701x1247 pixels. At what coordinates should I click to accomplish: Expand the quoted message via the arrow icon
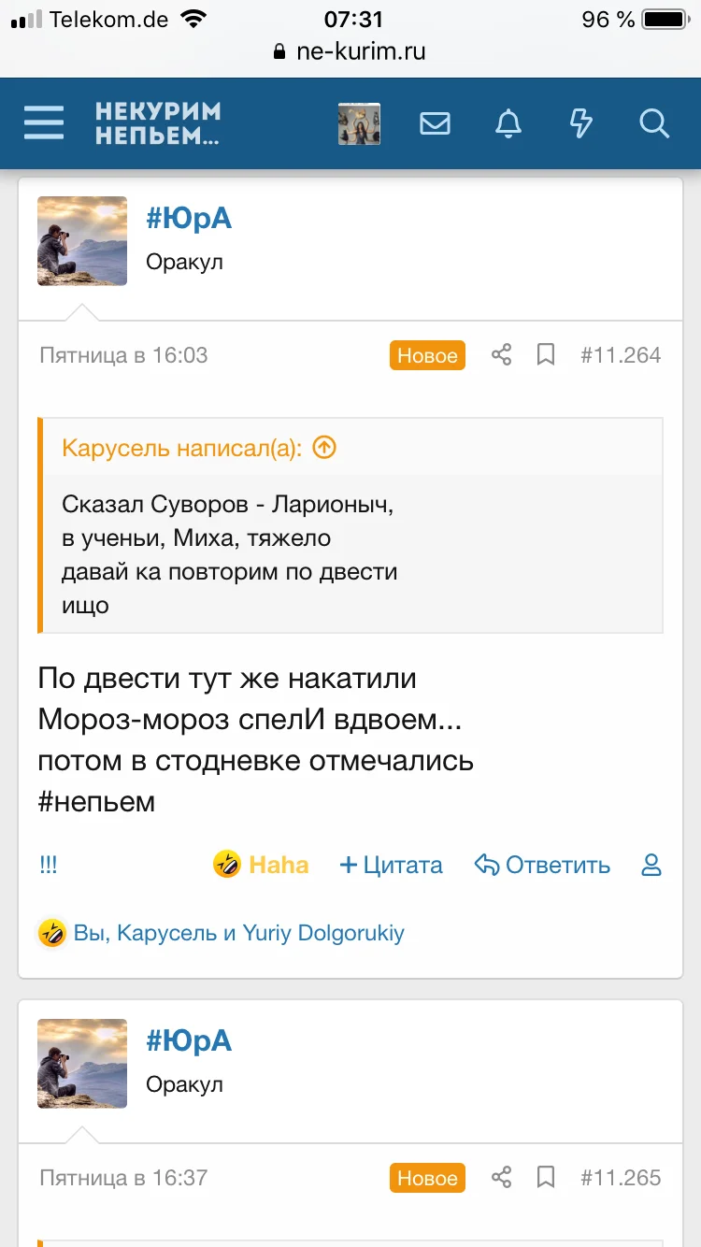(322, 448)
